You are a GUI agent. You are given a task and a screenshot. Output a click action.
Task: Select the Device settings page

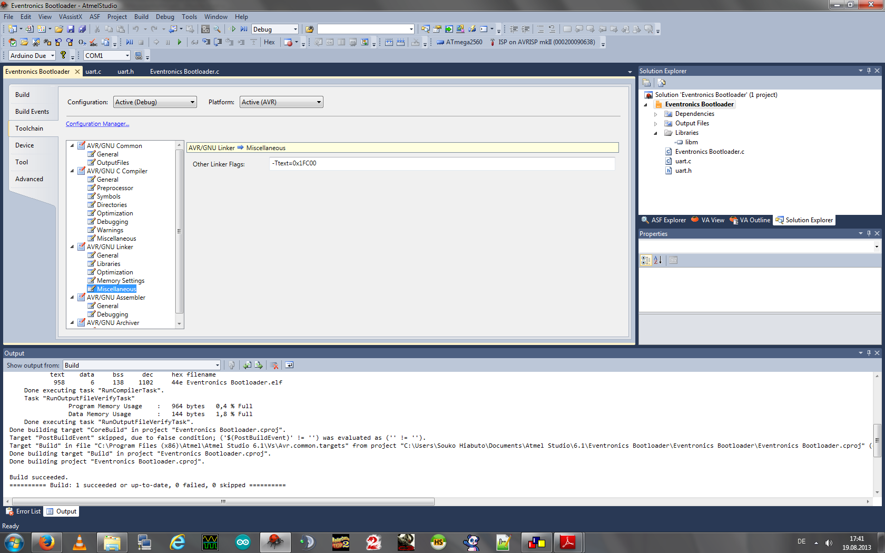25,145
